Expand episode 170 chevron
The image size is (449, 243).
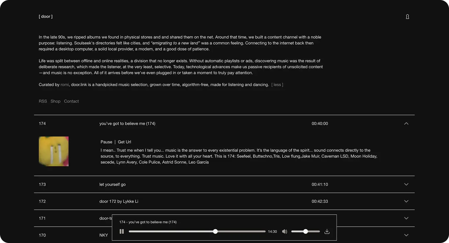pyautogui.click(x=406, y=235)
